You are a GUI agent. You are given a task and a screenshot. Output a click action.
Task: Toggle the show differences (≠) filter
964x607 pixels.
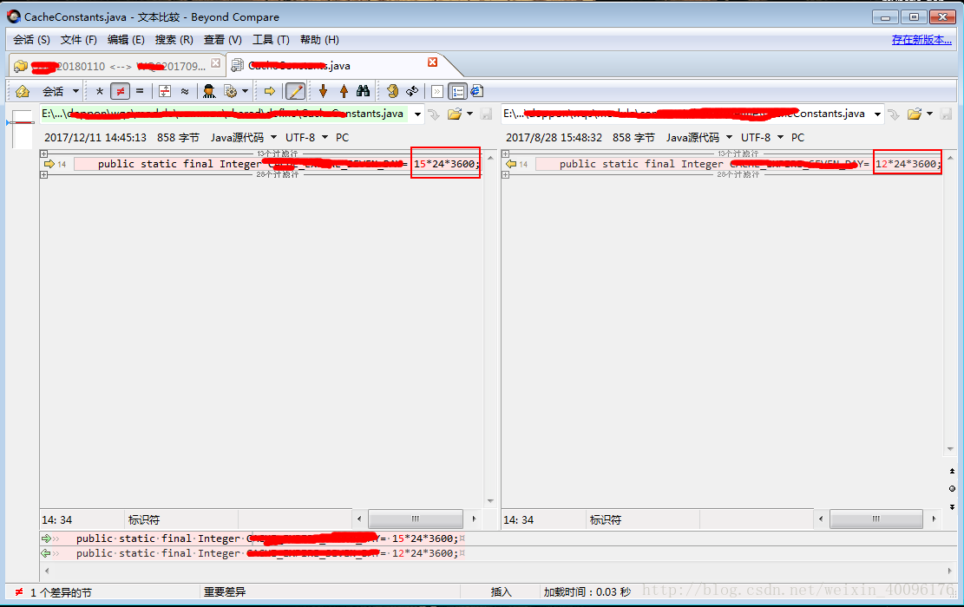(120, 92)
